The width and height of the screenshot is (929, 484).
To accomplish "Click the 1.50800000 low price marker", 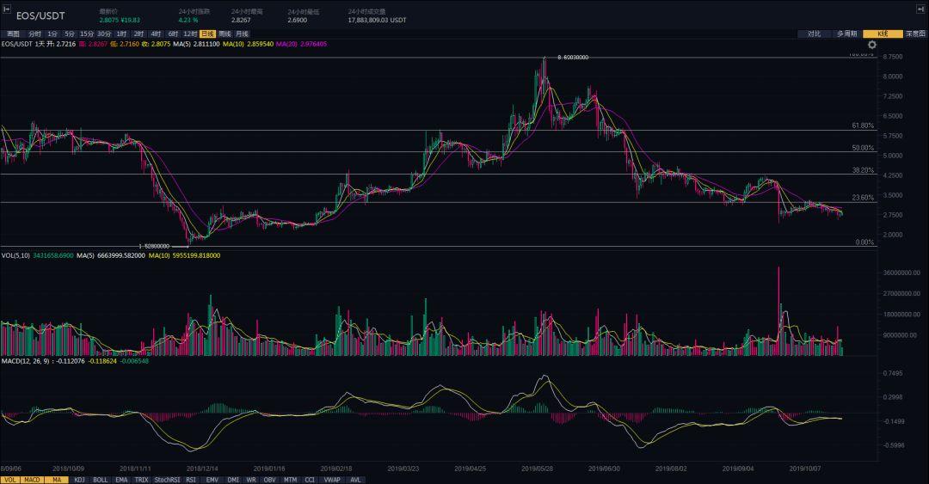I will point(154,246).
